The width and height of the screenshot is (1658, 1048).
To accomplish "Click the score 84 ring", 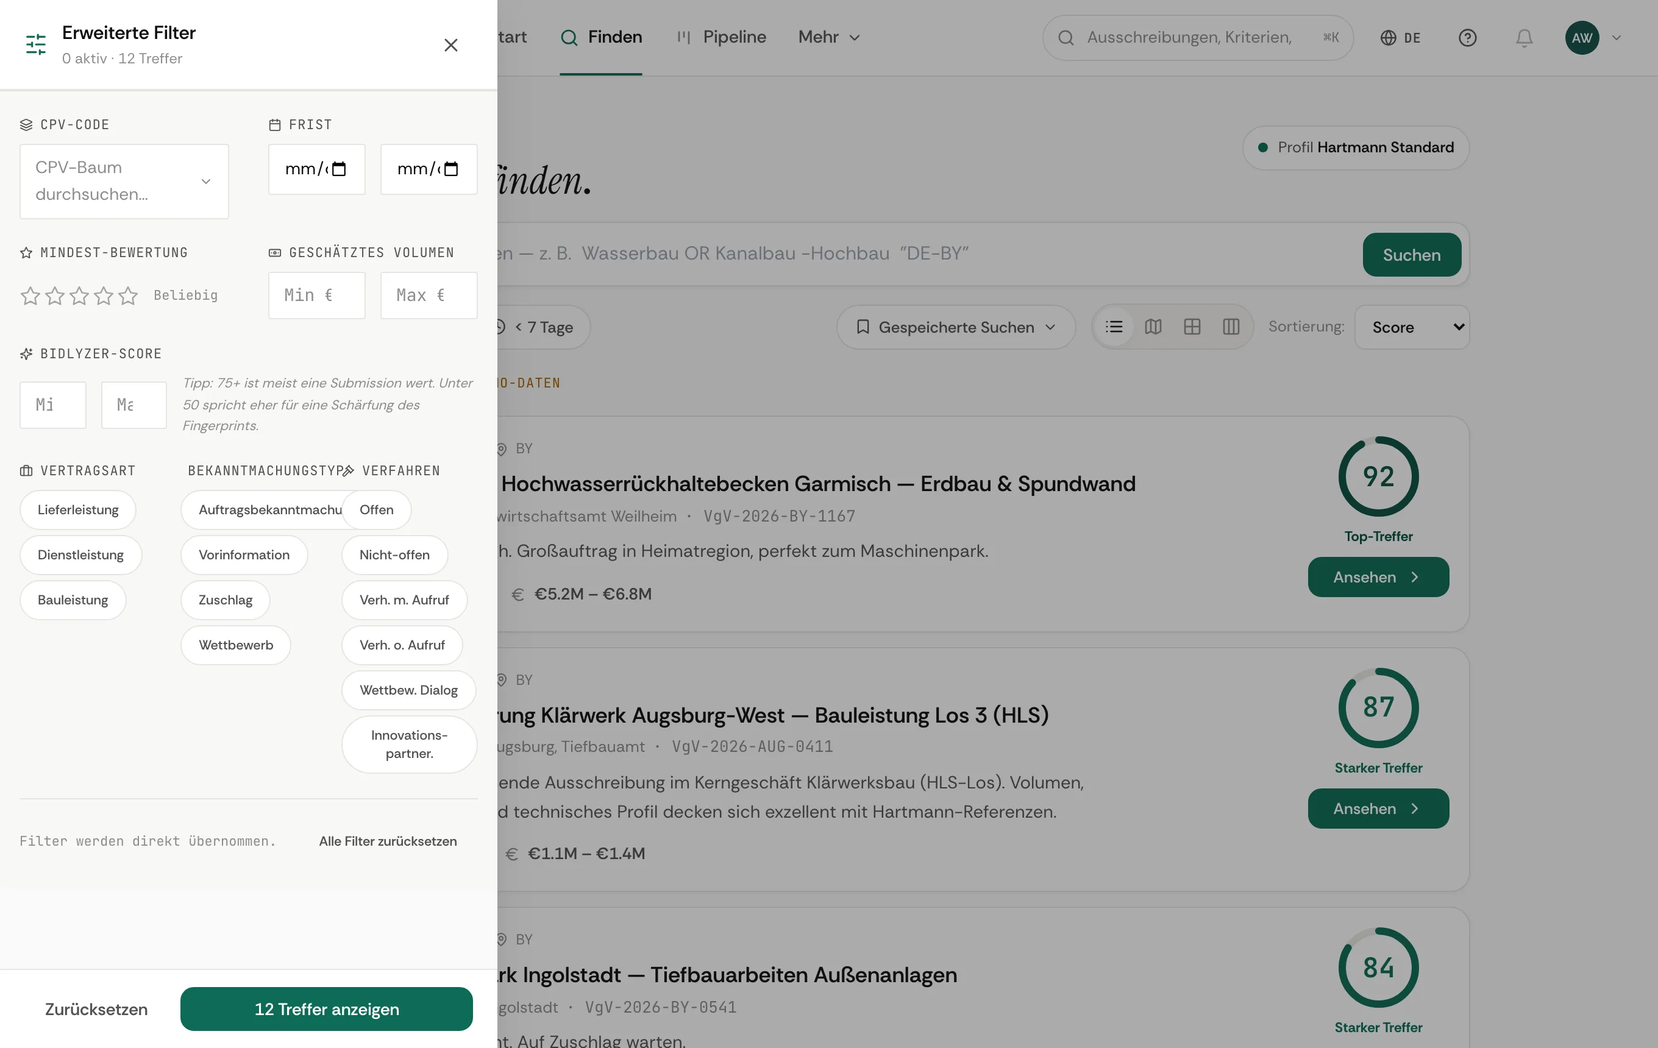I will (1378, 968).
